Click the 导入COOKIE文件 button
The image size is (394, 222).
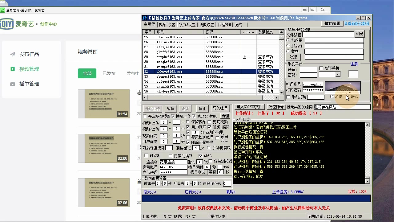point(250,107)
